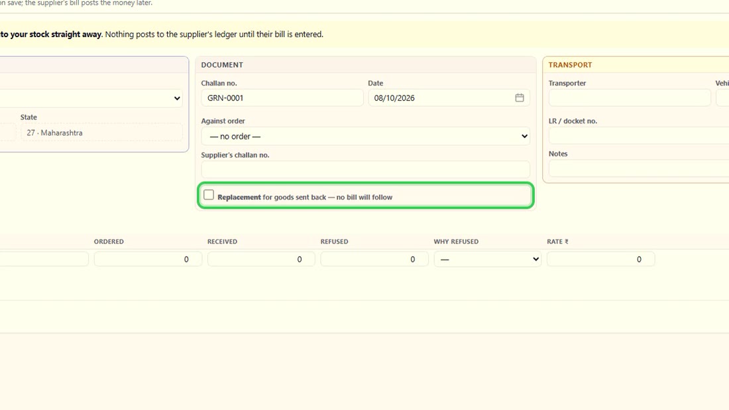Click the Ordered quantity input
Screen dimensions: 729x410
[148, 259]
